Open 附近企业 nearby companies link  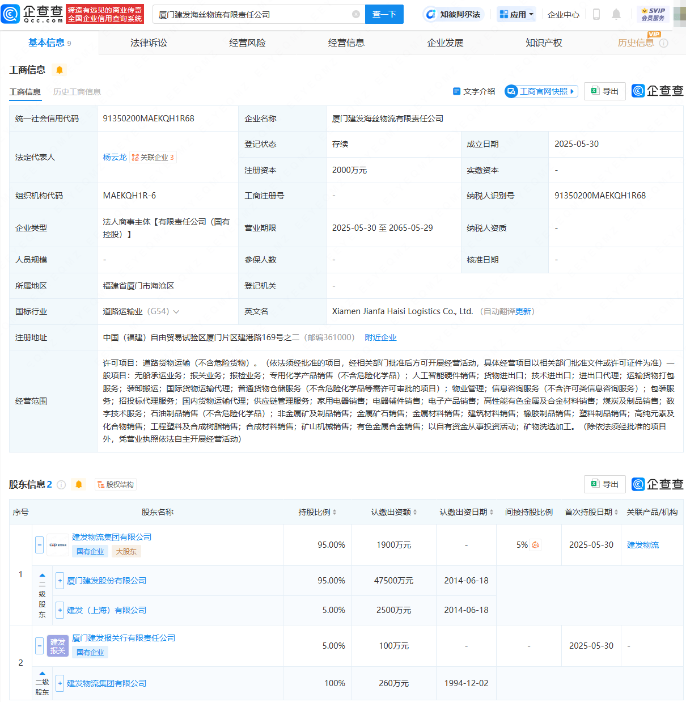(380, 337)
